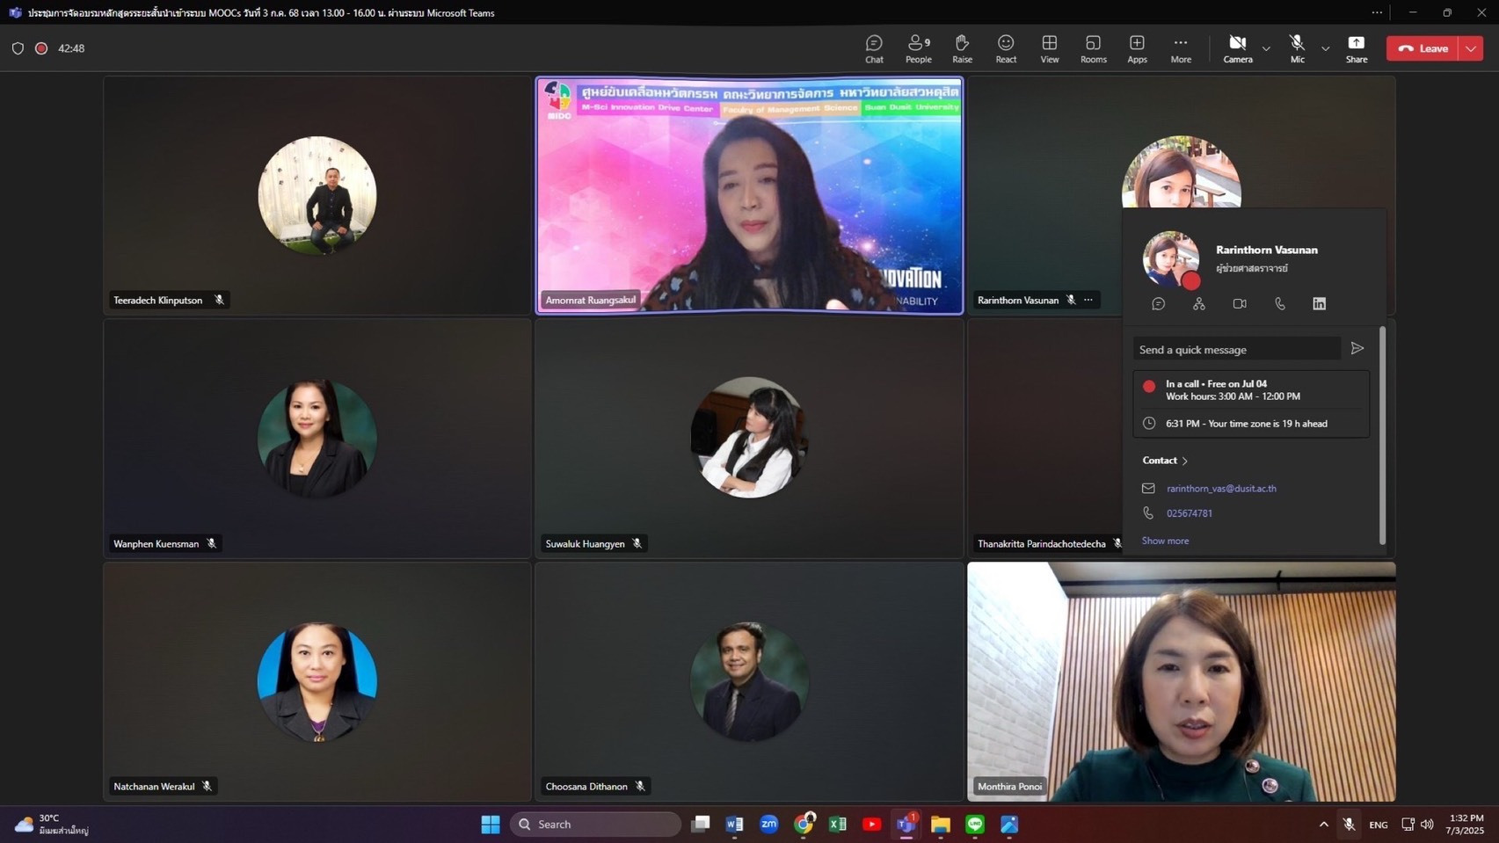Toggle system microphone mute in tray
The height and width of the screenshot is (843, 1499).
point(1349,825)
